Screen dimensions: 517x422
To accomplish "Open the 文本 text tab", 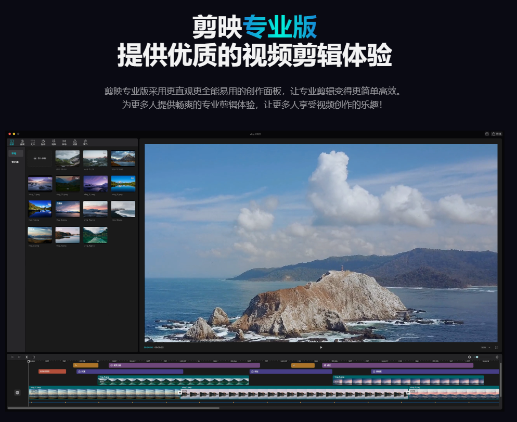I will (x=33, y=142).
